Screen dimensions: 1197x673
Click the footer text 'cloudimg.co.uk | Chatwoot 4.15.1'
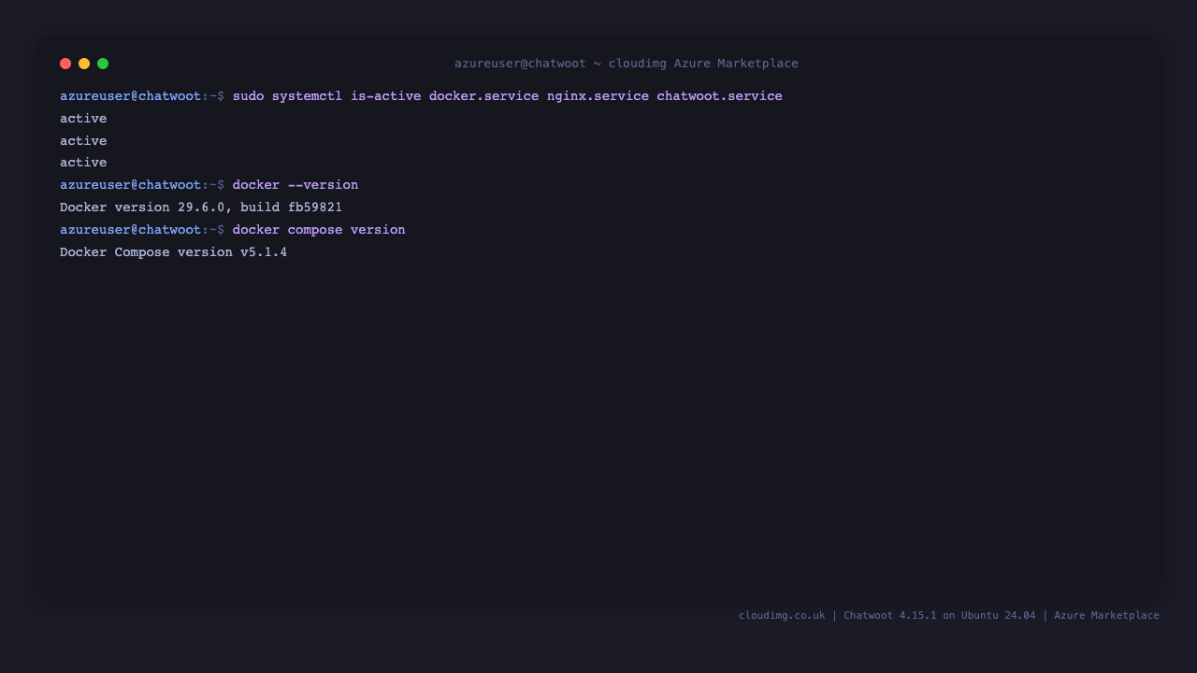838,615
